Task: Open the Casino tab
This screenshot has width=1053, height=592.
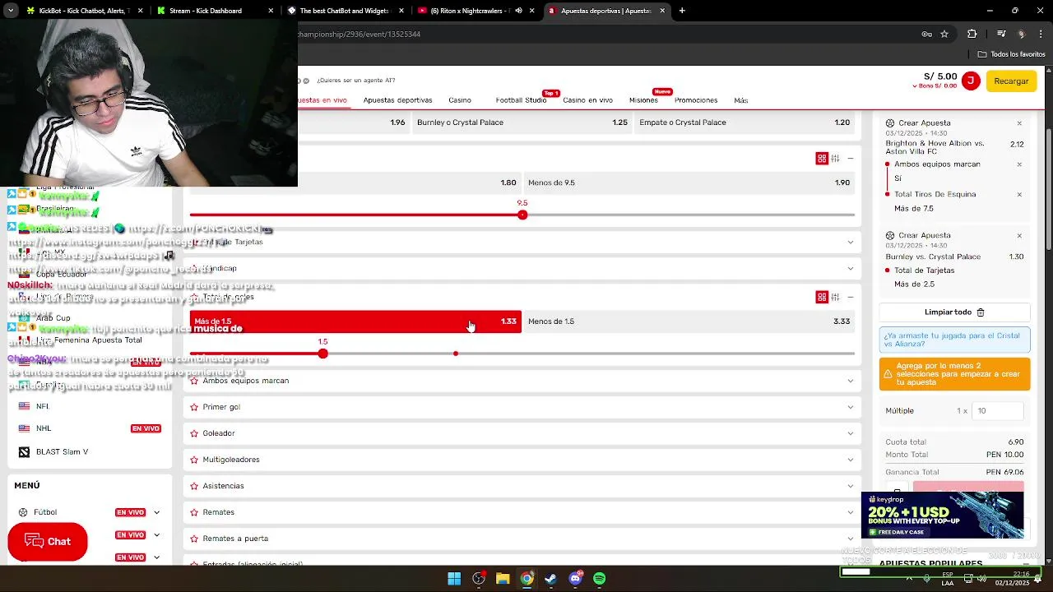Action: pos(460,100)
